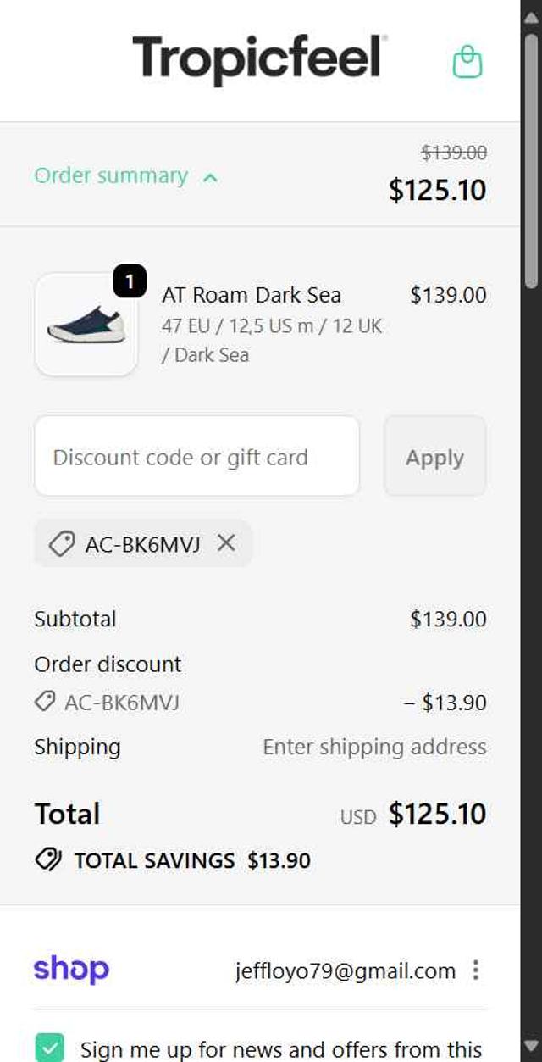
Task: Remove discount code AC-BK6MVJ with the X
Action: [226, 543]
